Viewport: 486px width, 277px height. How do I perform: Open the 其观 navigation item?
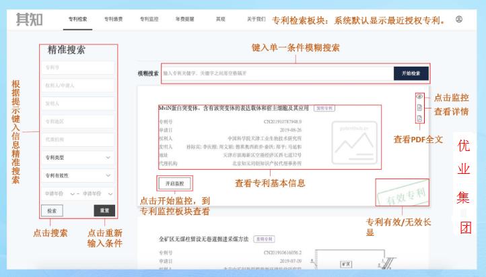click(x=221, y=20)
